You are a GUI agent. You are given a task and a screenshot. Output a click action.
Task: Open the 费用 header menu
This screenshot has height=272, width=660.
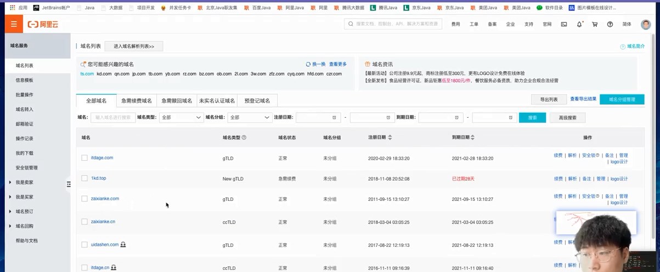click(x=455, y=24)
